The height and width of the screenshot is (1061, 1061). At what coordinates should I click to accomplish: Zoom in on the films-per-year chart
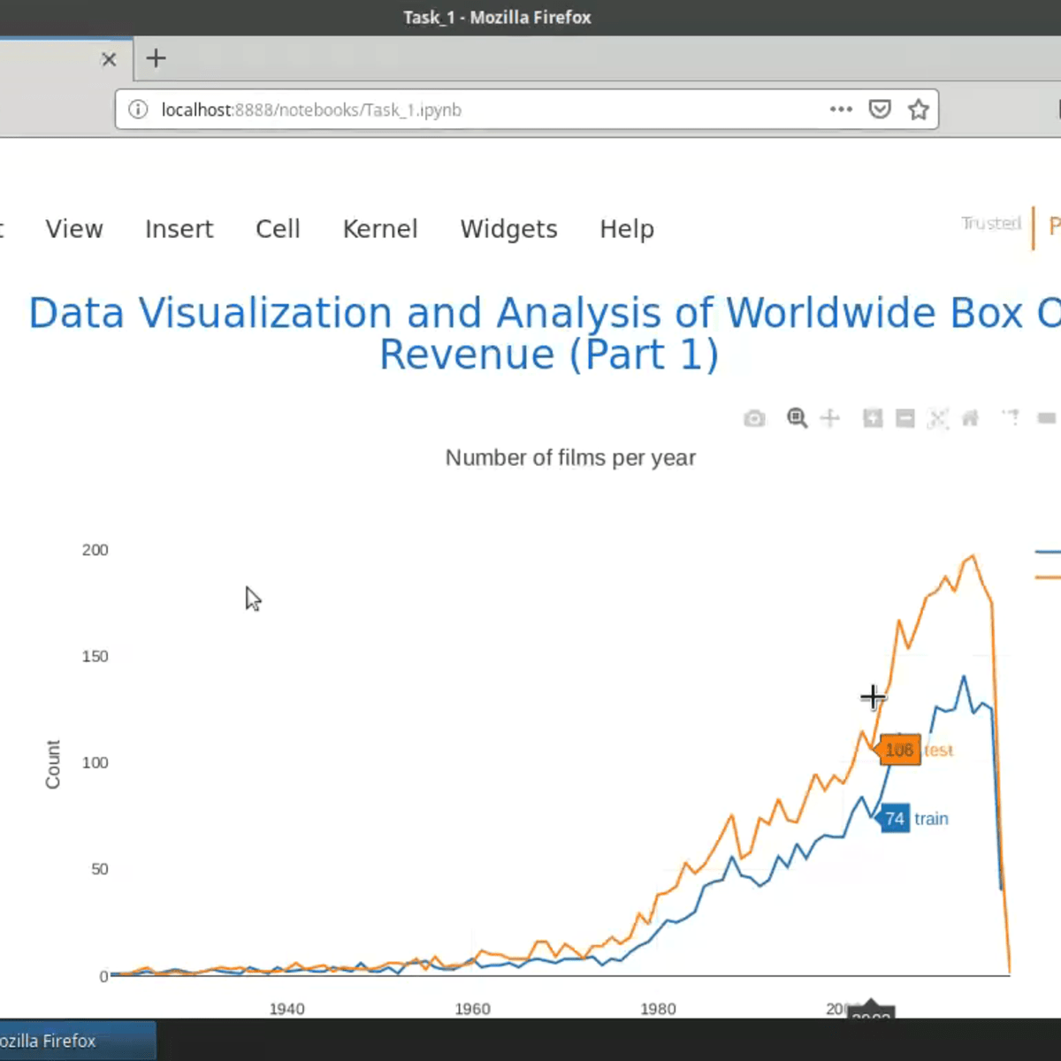click(872, 418)
